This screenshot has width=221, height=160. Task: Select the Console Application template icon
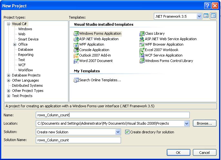(x=76, y=50)
